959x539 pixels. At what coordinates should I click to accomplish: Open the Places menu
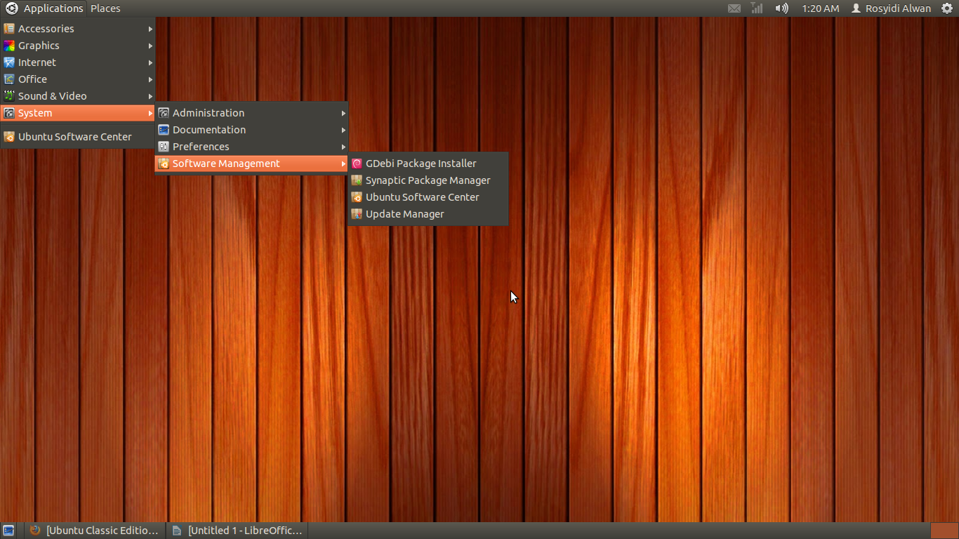tap(105, 8)
